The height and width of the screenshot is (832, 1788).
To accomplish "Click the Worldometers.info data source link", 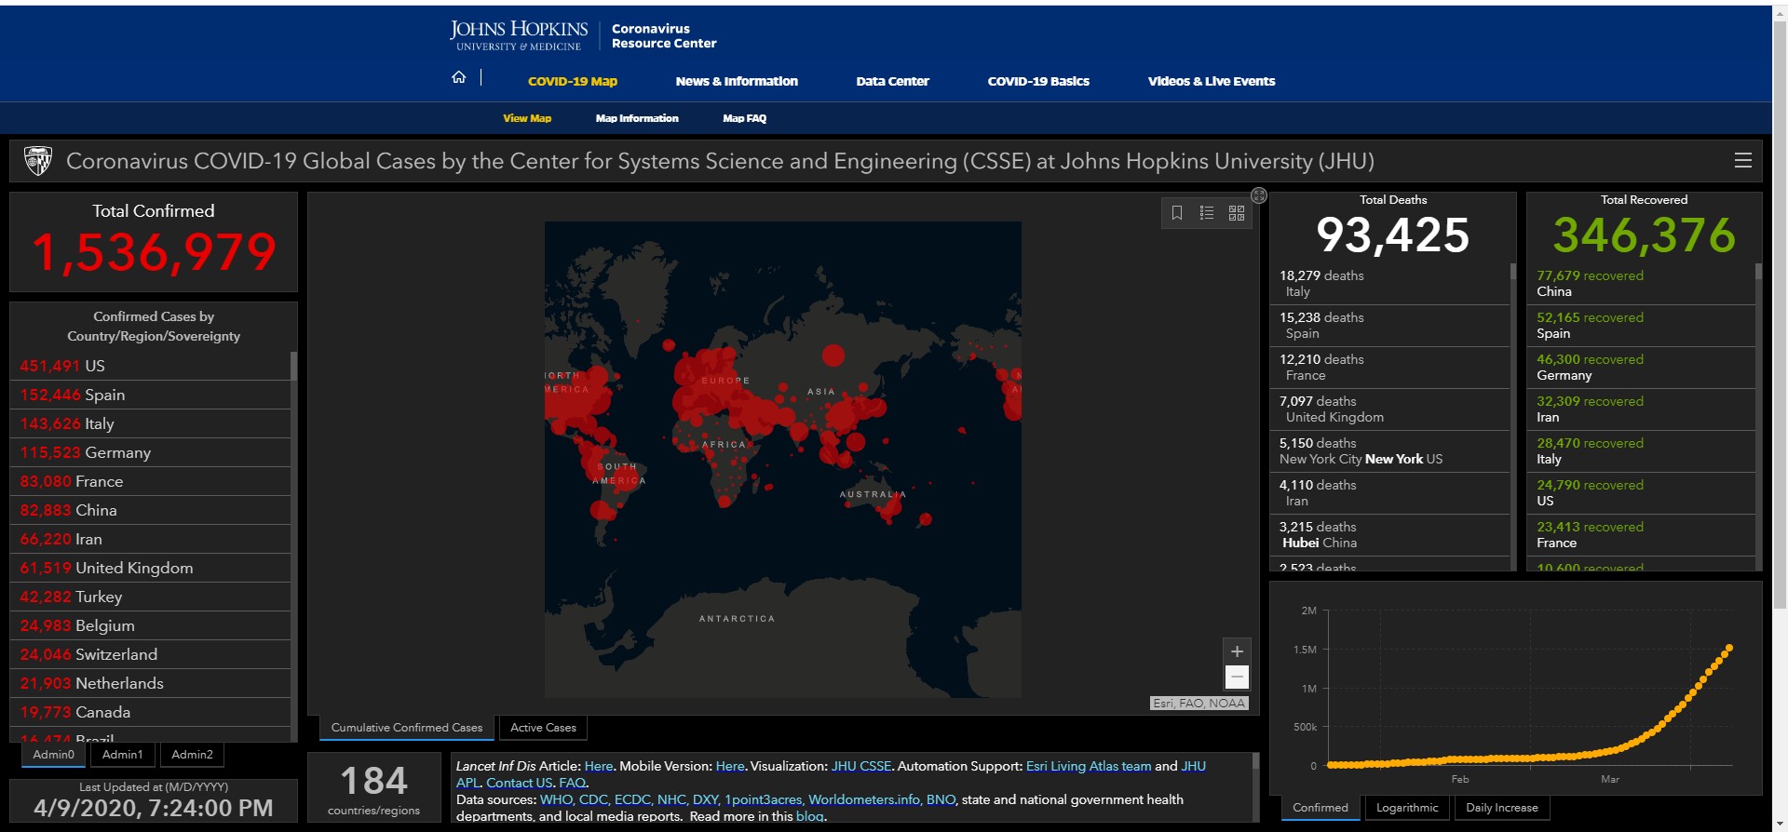I will [864, 799].
